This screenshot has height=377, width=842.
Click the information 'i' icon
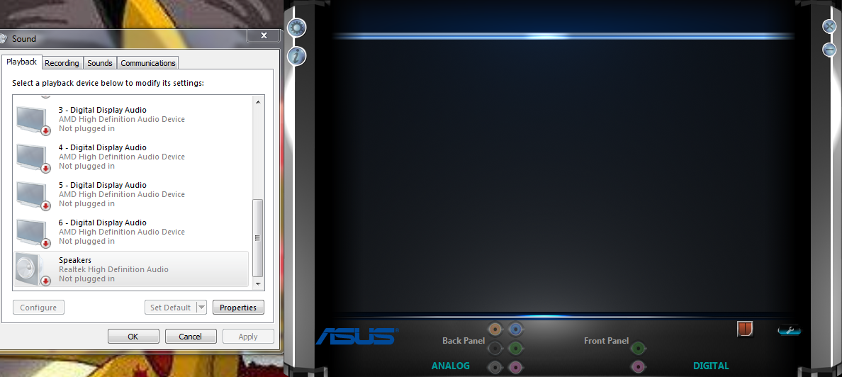pyautogui.click(x=296, y=56)
